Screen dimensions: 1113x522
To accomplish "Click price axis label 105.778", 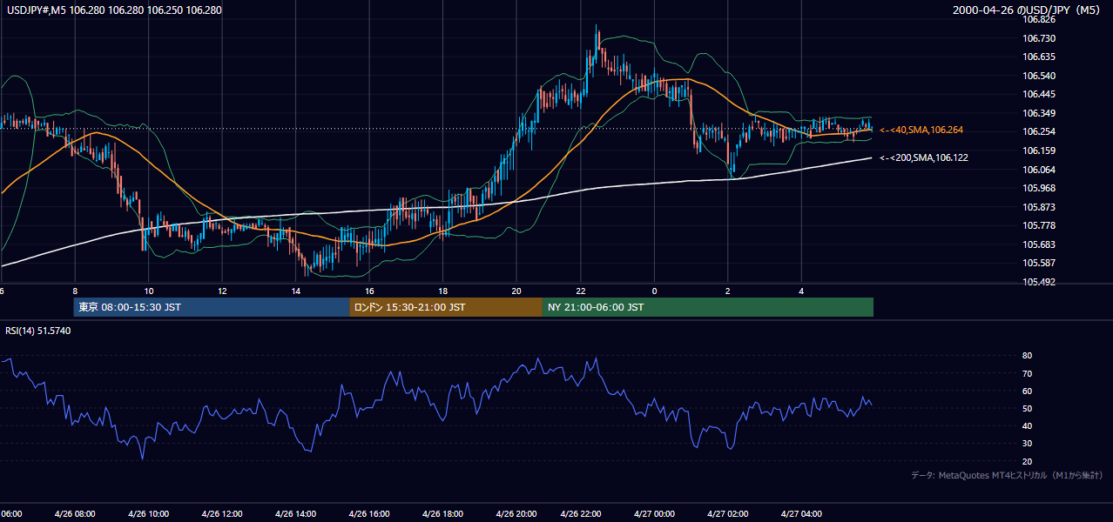I will (1040, 225).
